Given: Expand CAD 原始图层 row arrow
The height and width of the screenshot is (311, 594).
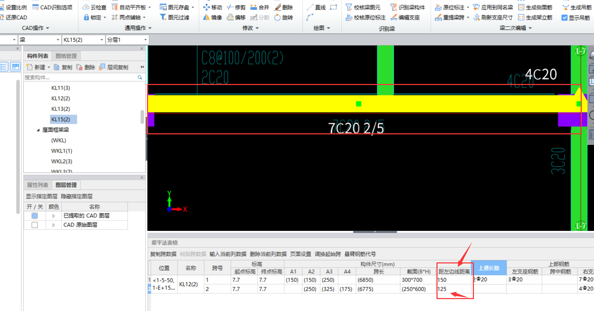Looking at the screenshot, I should tap(54, 225).
